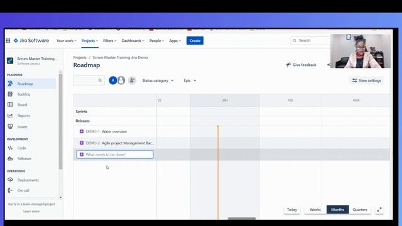The width and height of the screenshot is (402, 226).
Task: Go to Board in the sidebar
Action: pyautogui.click(x=23, y=105)
